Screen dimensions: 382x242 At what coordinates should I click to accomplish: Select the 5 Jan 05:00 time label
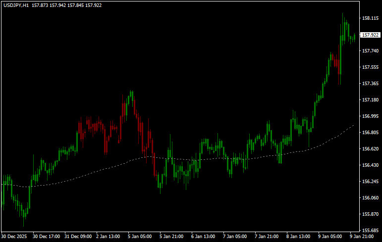click(x=139, y=237)
